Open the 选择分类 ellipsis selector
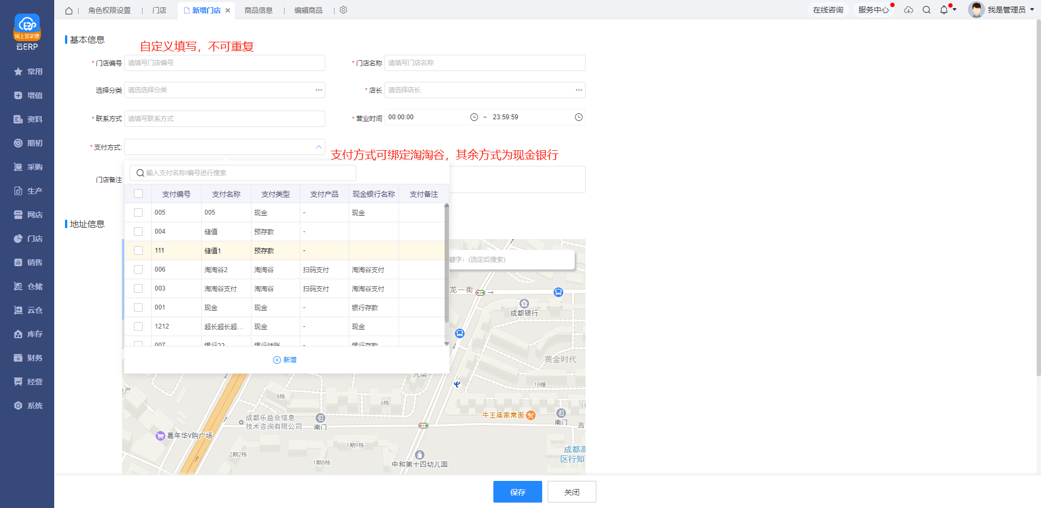 [319, 90]
